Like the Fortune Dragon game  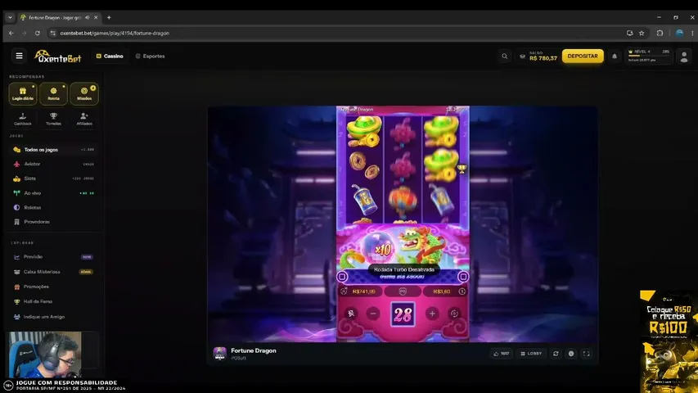501,354
